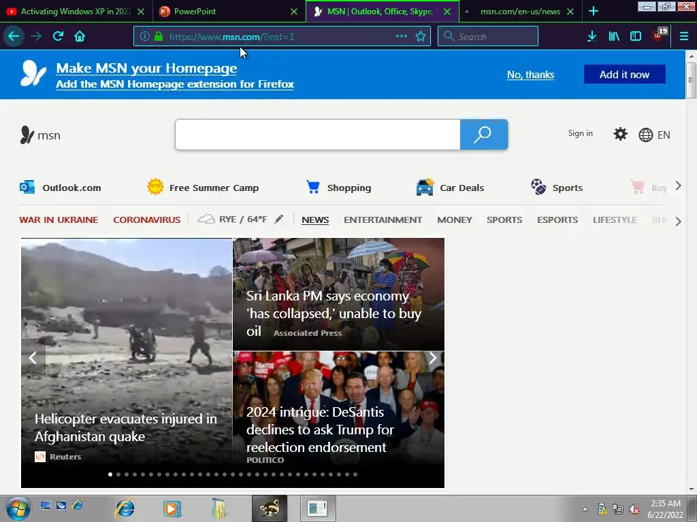Viewport: 697px width, 522px height.
Task: Click uBlock extension icon showing 19
Action: coord(660,35)
